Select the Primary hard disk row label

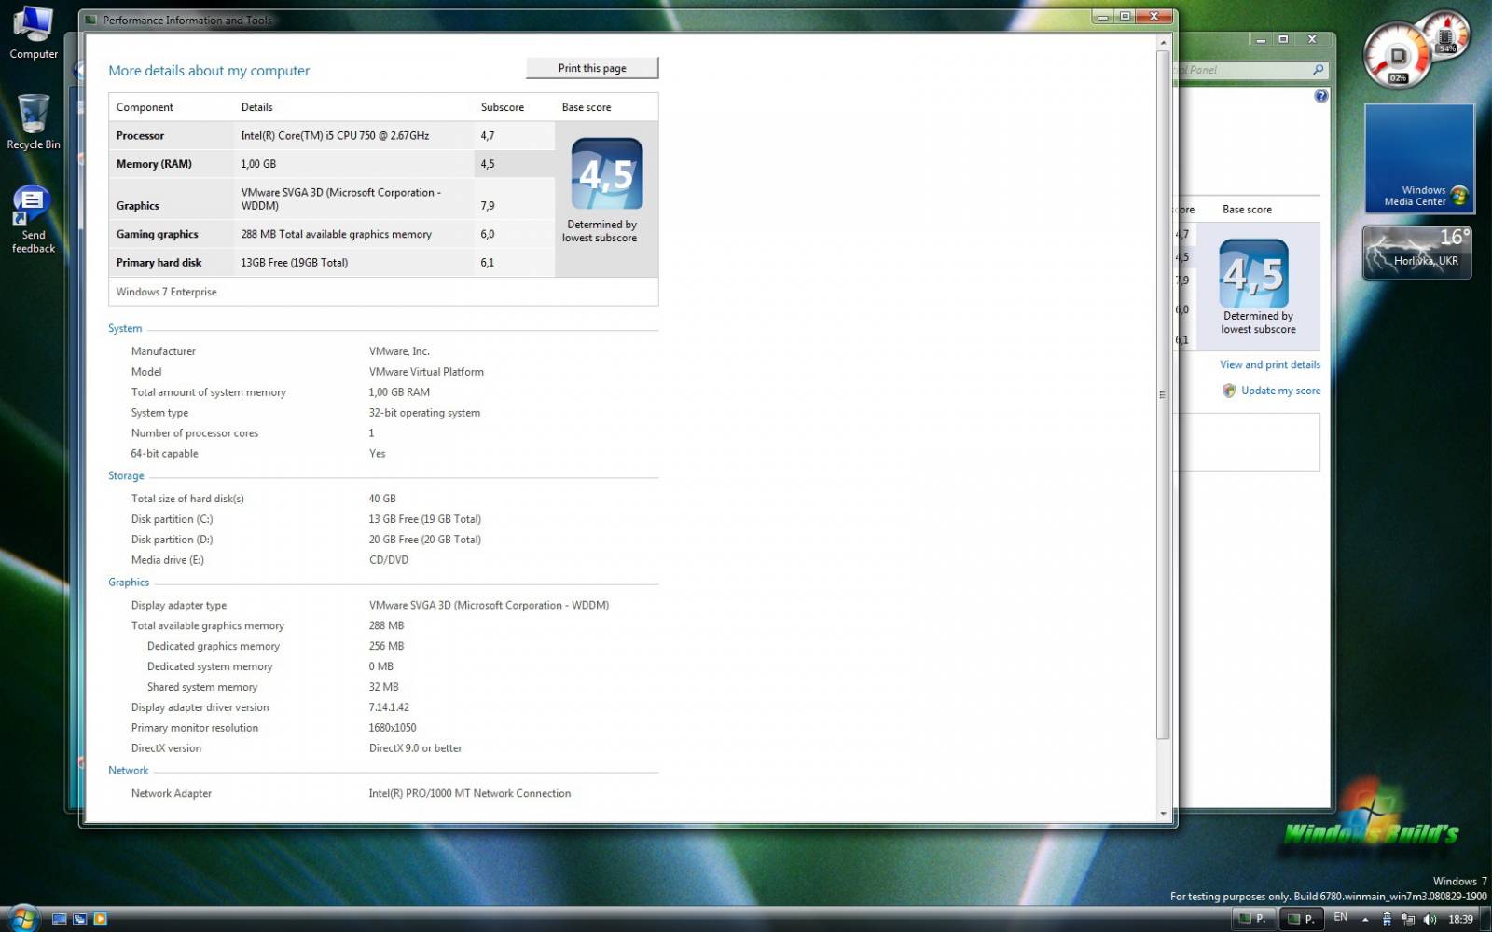pos(159,263)
